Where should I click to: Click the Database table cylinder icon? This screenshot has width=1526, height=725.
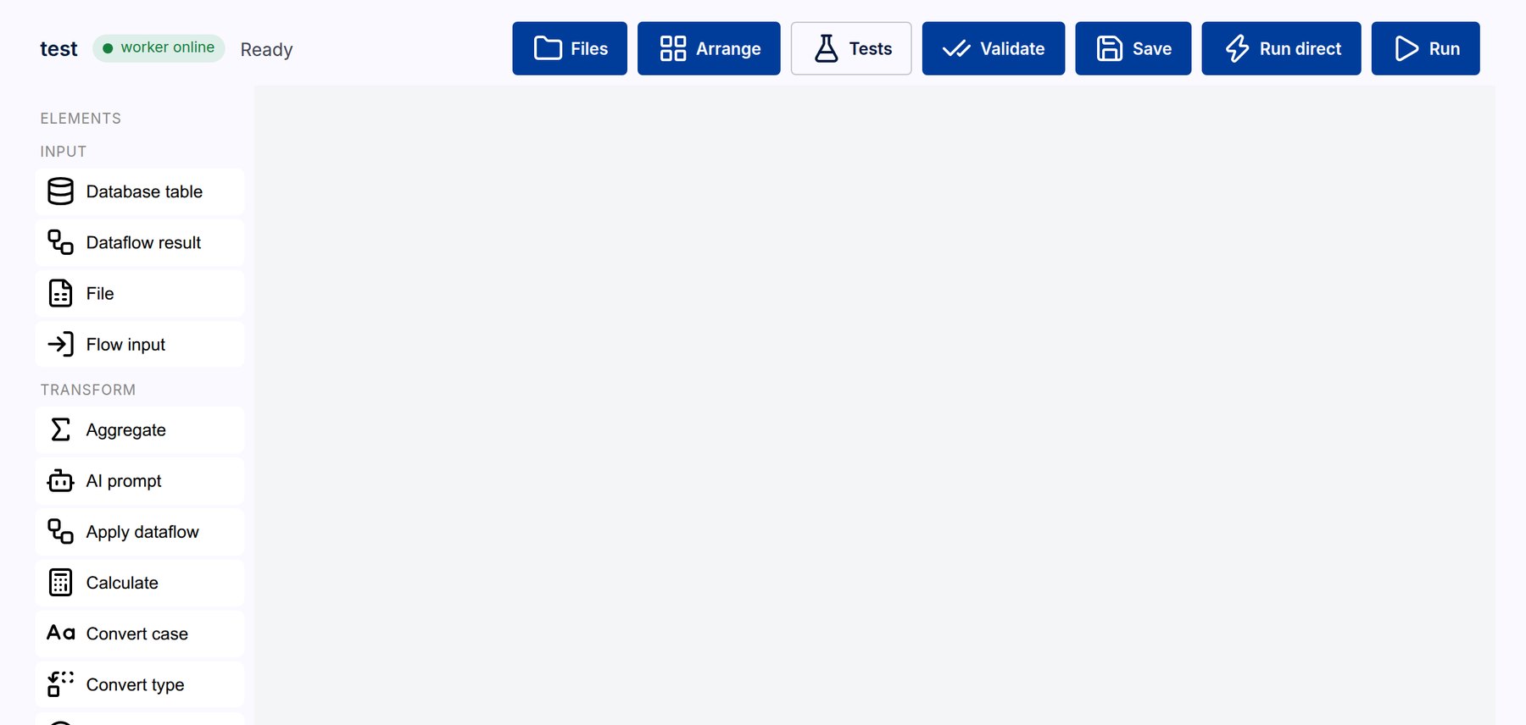point(60,191)
